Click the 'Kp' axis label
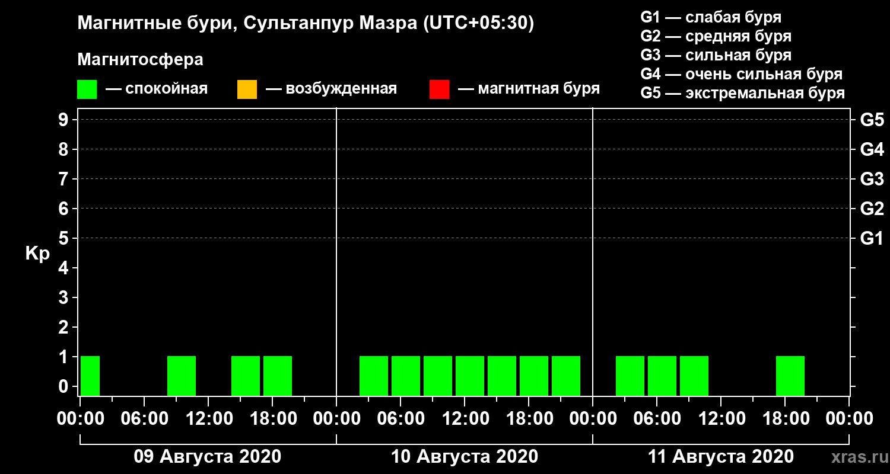 [37, 253]
